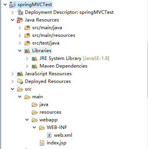Image resolution: width=148 pixels, height=149 pixels.
Task: Select the 'webapp' folder label
Action: [x=48, y=120]
